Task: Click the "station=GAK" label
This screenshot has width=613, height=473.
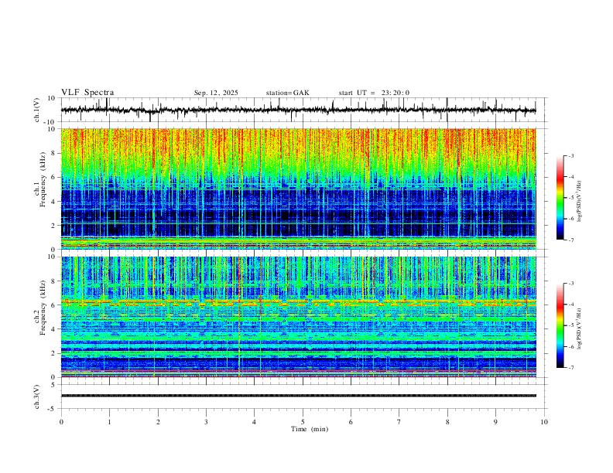Action: [287, 93]
